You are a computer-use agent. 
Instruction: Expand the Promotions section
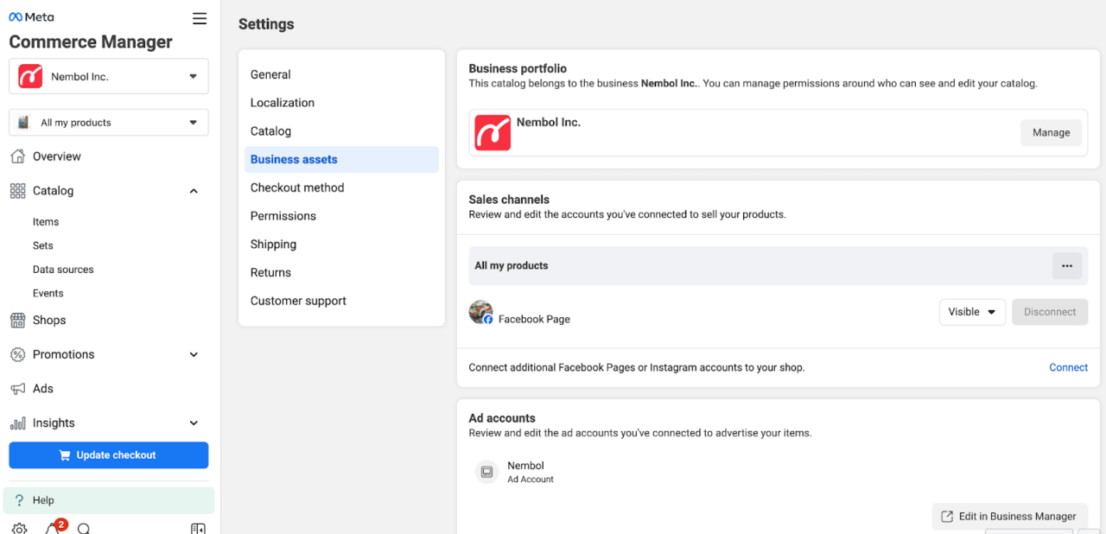tap(194, 354)
